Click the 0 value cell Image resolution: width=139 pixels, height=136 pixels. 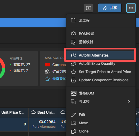(x=25, y=124)
